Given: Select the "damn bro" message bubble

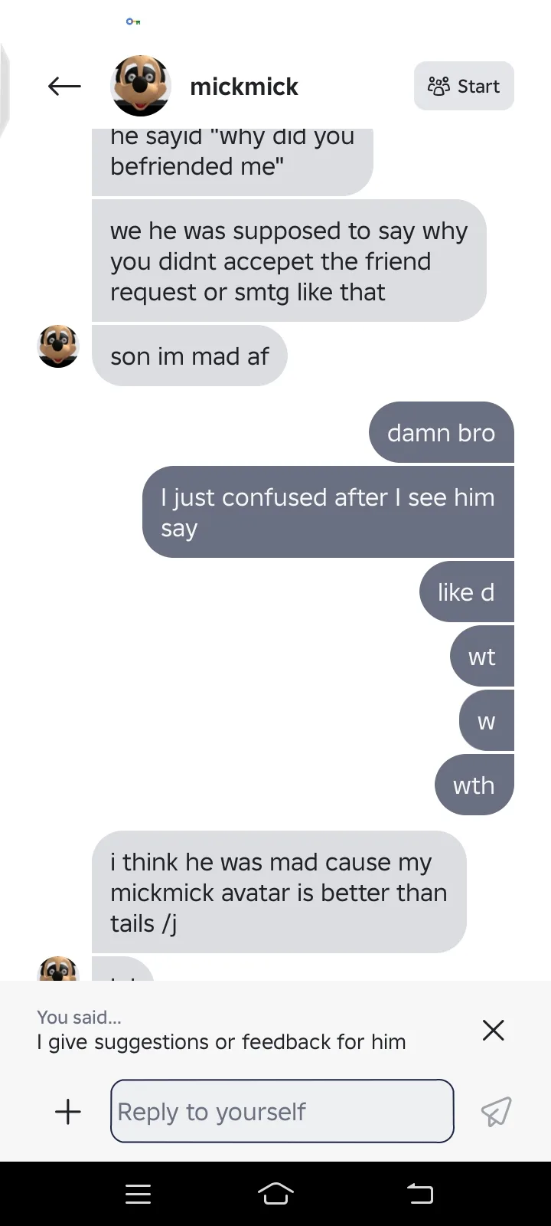Looking at the screenshot, I should tap(442, 432).
